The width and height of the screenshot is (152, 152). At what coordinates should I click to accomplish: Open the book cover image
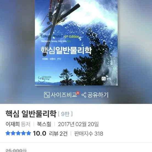click(76, 43)
